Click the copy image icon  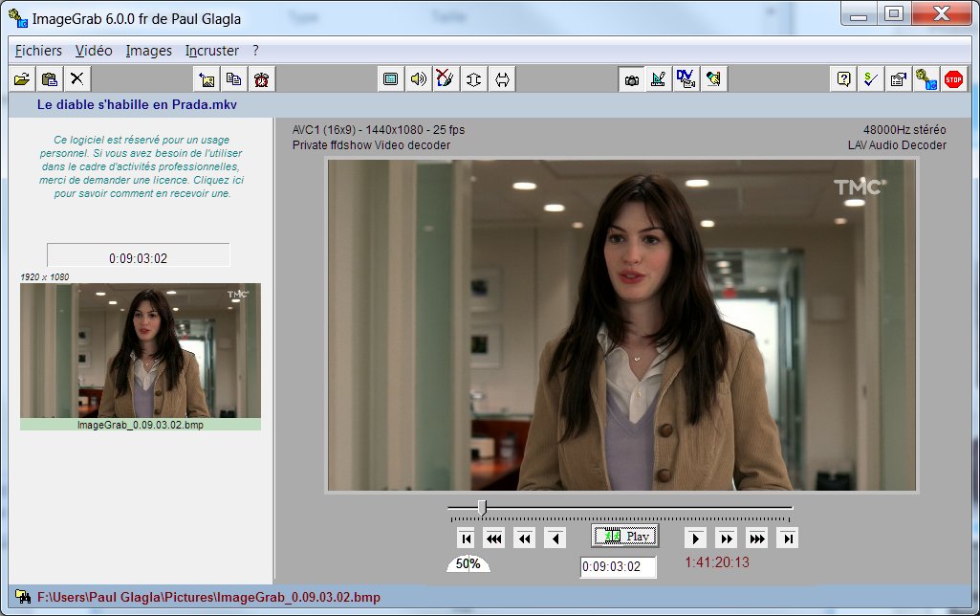pos(233,79)
